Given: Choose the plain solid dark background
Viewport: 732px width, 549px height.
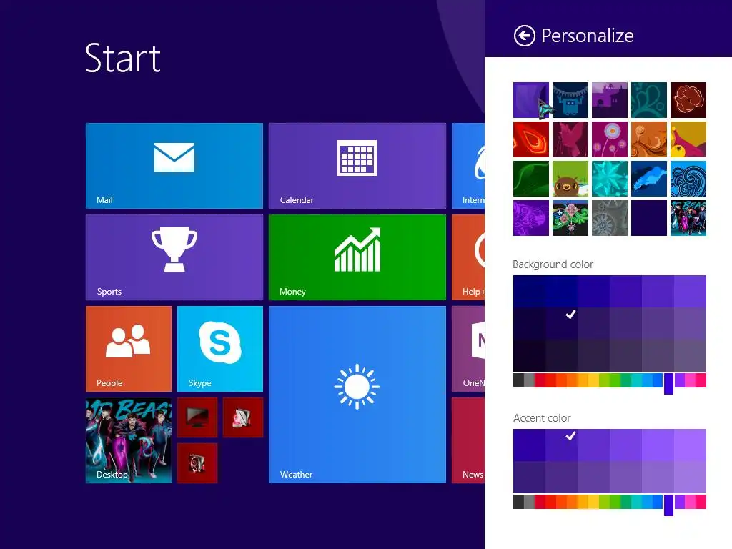Looking at the screenshot, I should pos(649,218).
